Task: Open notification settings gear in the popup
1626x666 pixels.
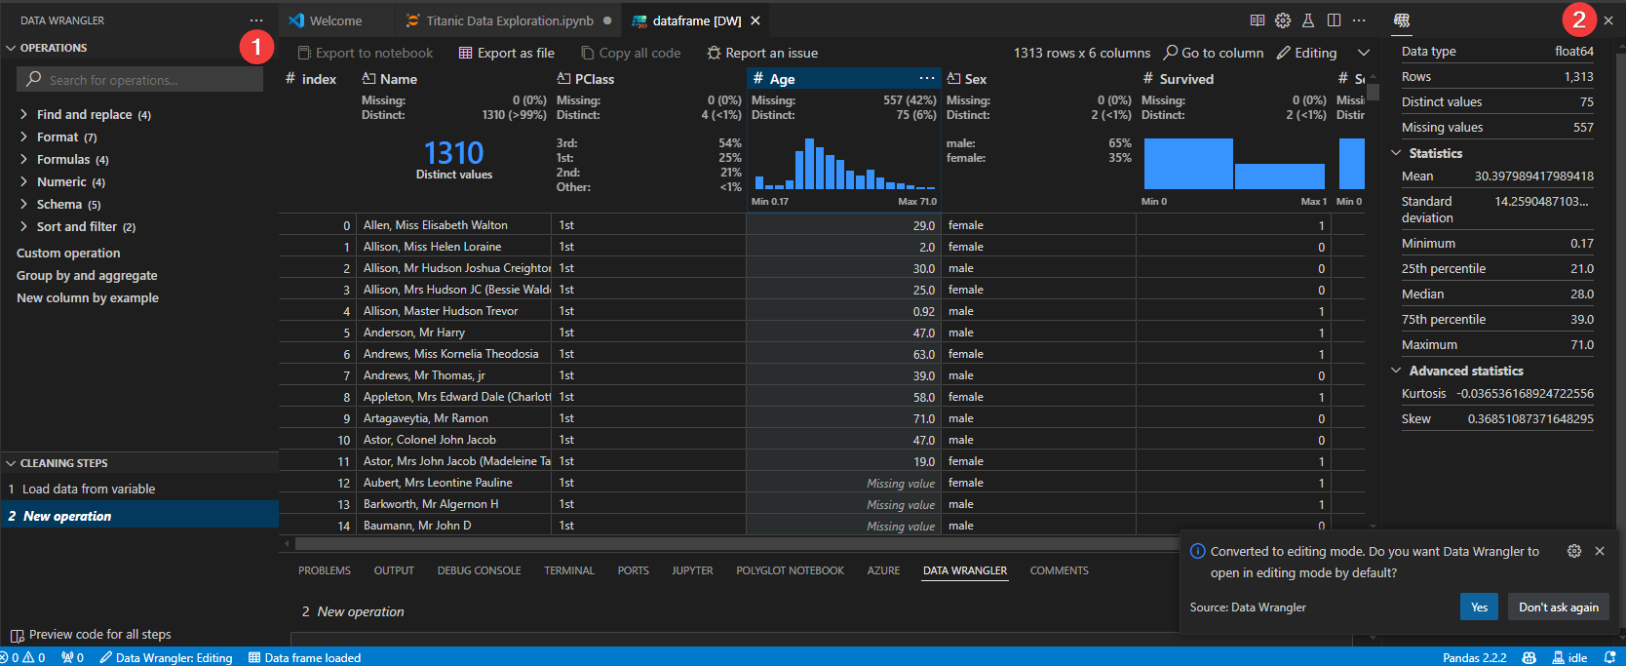Action: [x=1573, y=551]
